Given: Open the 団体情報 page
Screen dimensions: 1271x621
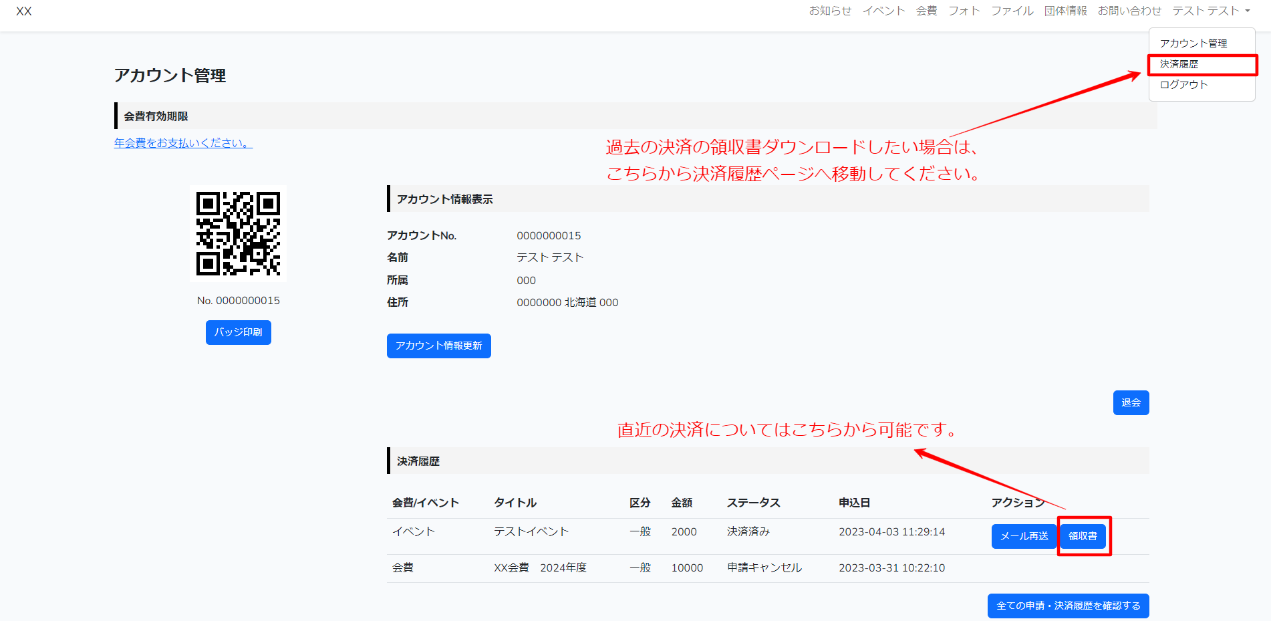Looking at the screenshot, I should click(1065, 11).
